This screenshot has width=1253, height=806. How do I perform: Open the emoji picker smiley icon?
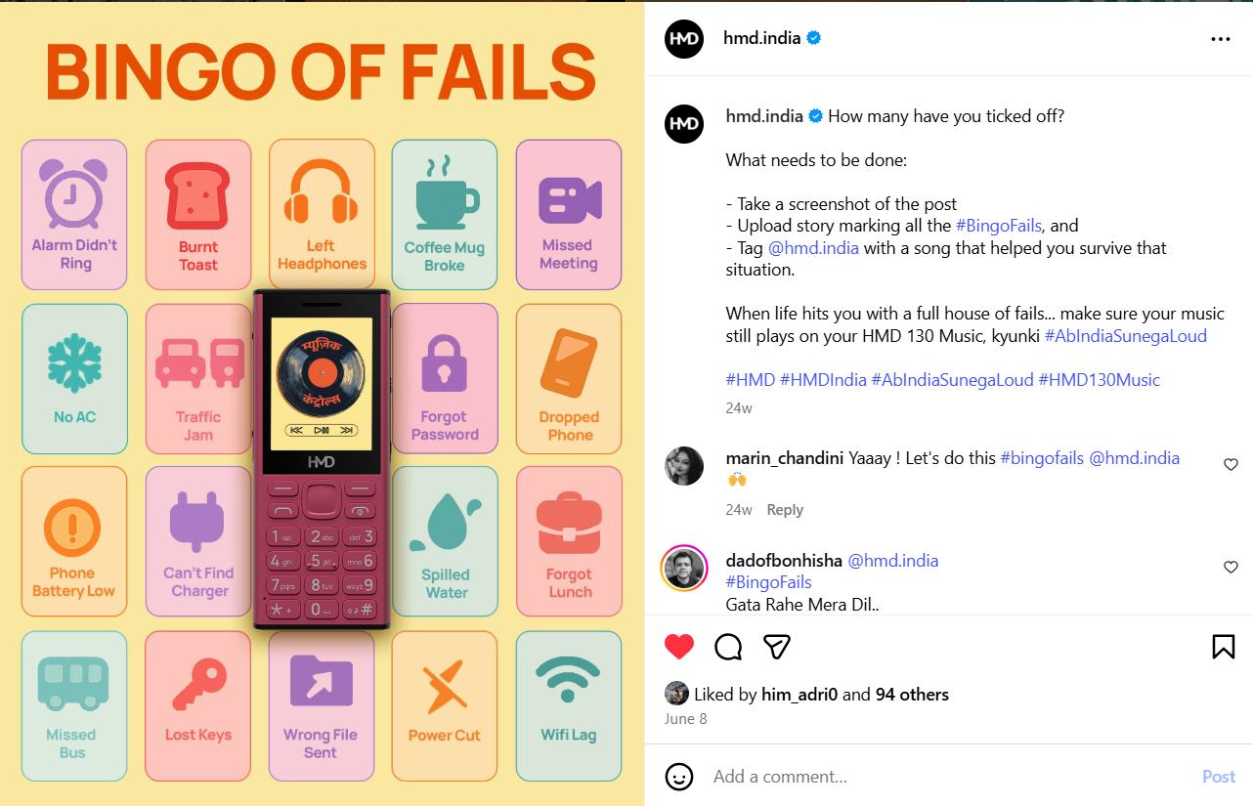click(x=679, y=777)
